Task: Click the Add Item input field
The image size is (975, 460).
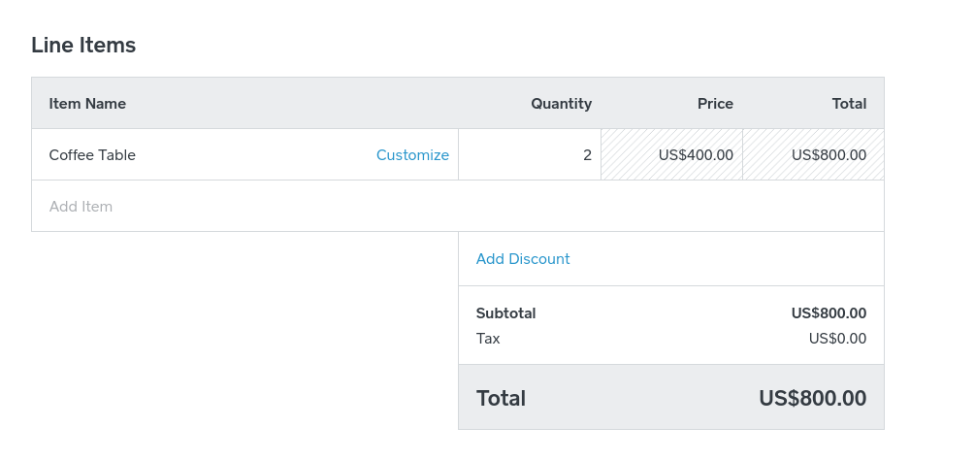Action: point(81,207)
